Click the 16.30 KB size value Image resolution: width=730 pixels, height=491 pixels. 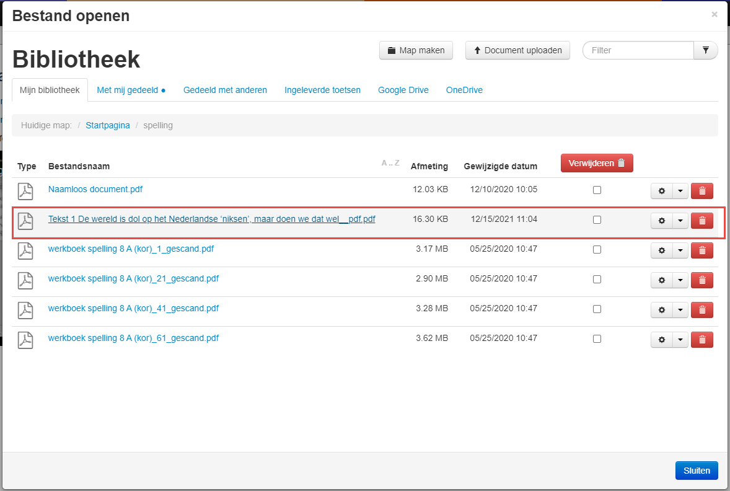click(430, 219)
